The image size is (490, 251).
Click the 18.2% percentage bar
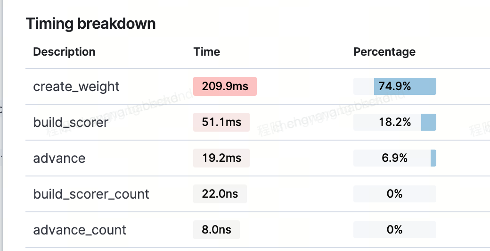pos(395,122)
